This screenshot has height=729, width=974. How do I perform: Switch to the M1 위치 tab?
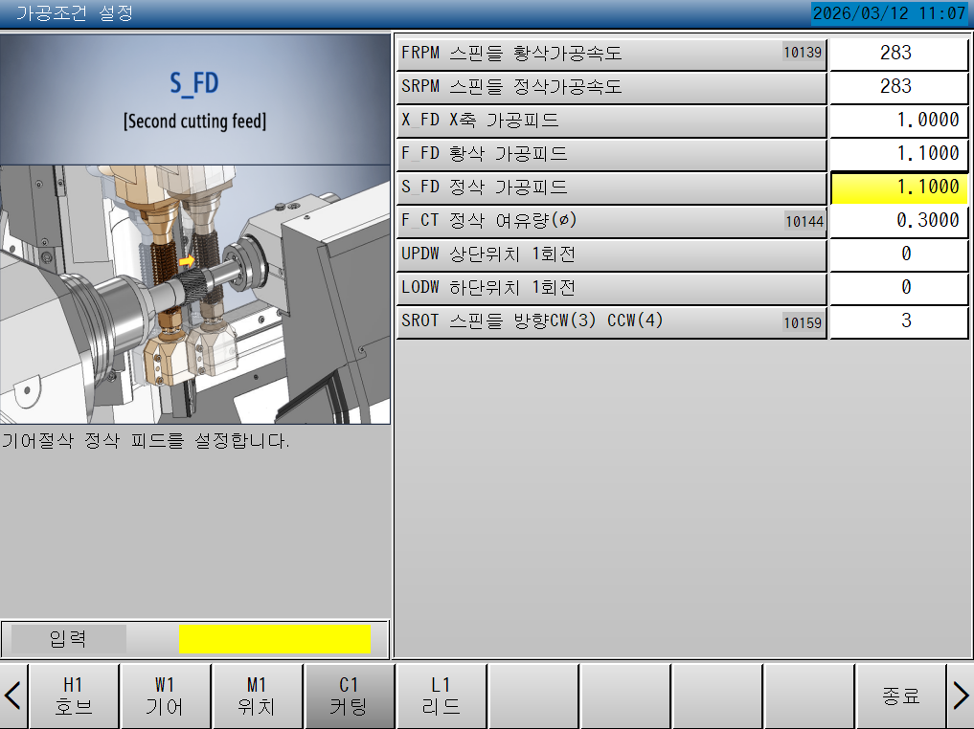coord(258,696)
